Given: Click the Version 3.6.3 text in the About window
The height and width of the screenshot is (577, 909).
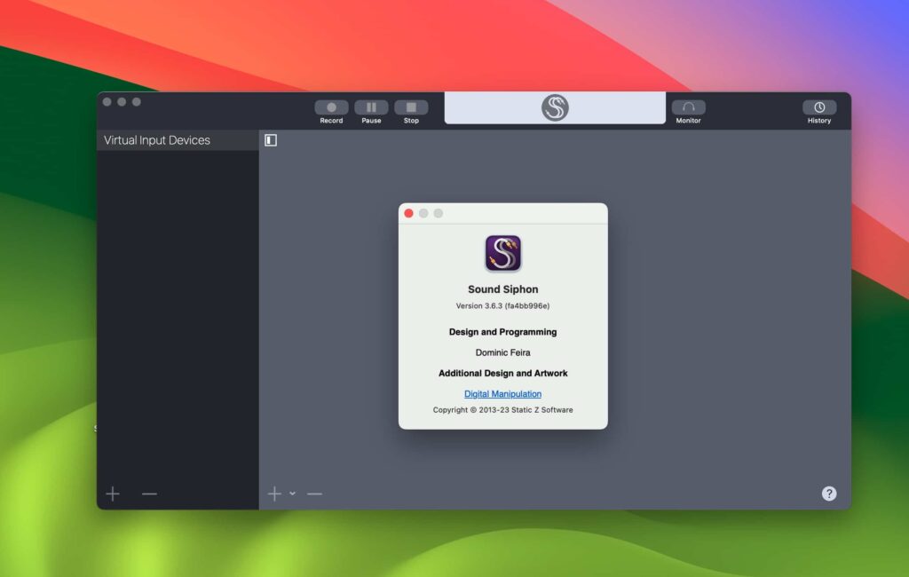Looking at the screenshot, I should 502,305.
